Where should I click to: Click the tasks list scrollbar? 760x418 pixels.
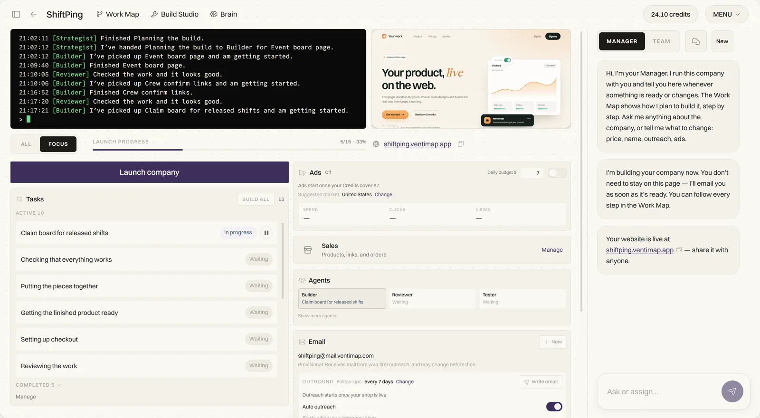click(x=283, y=260)
